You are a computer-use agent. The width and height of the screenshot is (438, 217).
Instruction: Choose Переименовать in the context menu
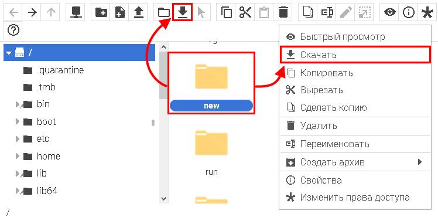click(355, 144)
